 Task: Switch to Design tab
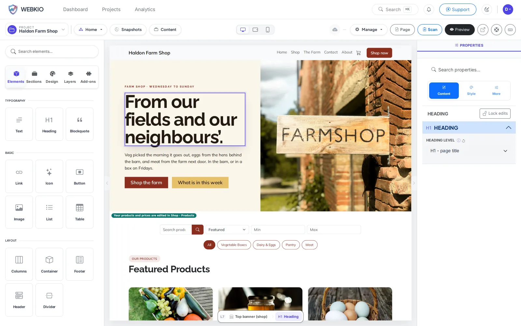pyautogui.click(x=52, y=77)
